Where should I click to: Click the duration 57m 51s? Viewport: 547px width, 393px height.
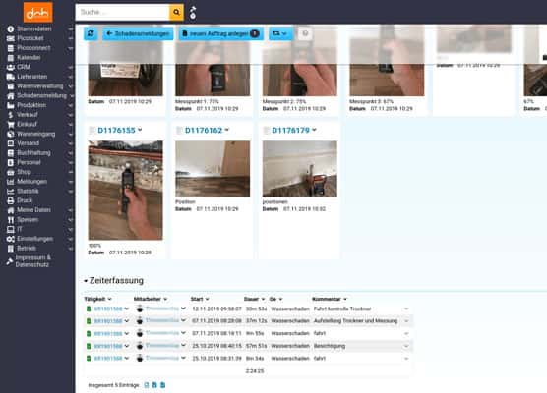[256, 346]
